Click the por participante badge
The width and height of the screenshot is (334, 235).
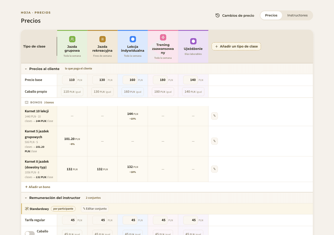(63, 209)
